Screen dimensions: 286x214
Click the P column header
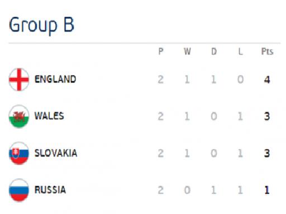pyautogui.click(x=161, y=51)
